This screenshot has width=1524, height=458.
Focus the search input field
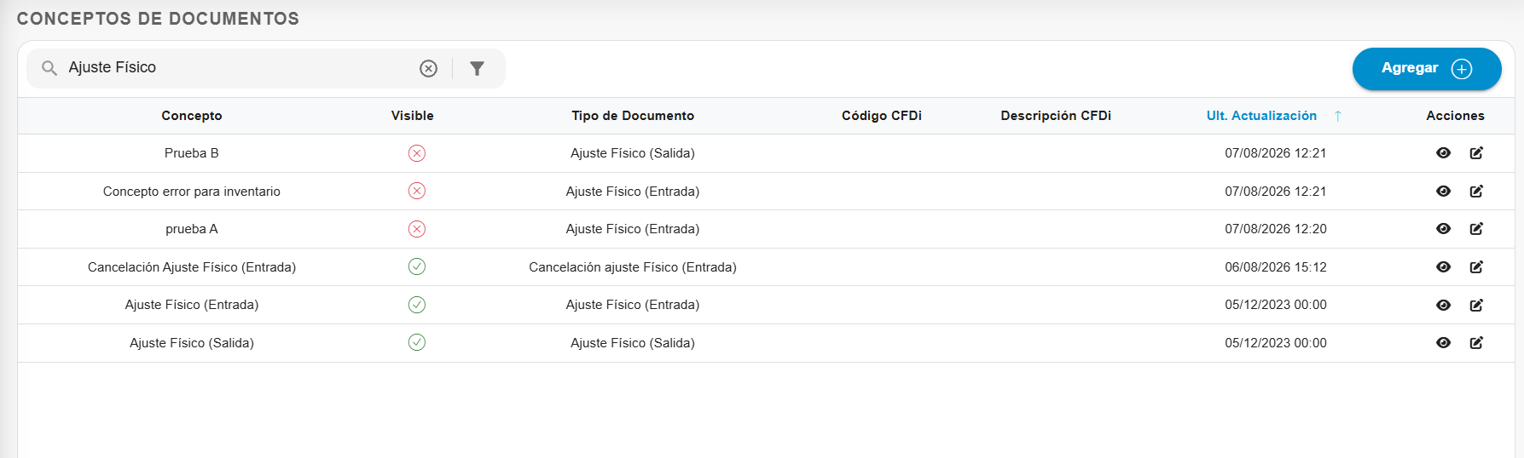coord(239,68)
